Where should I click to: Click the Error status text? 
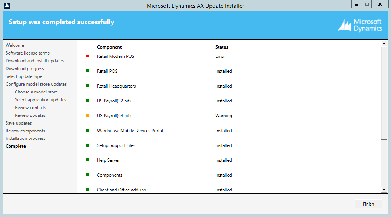click(220, 56)
